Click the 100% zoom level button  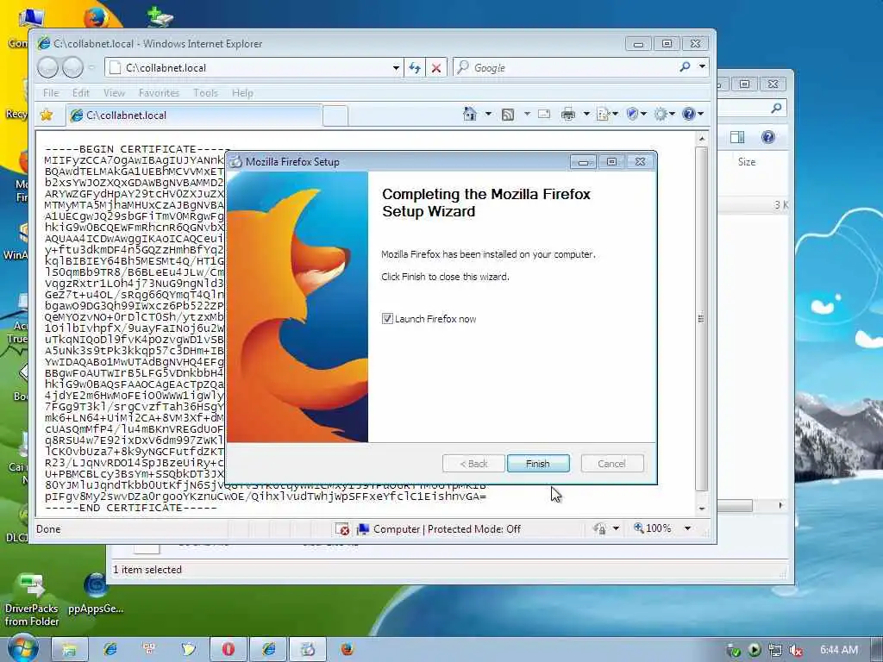(652, 528)
